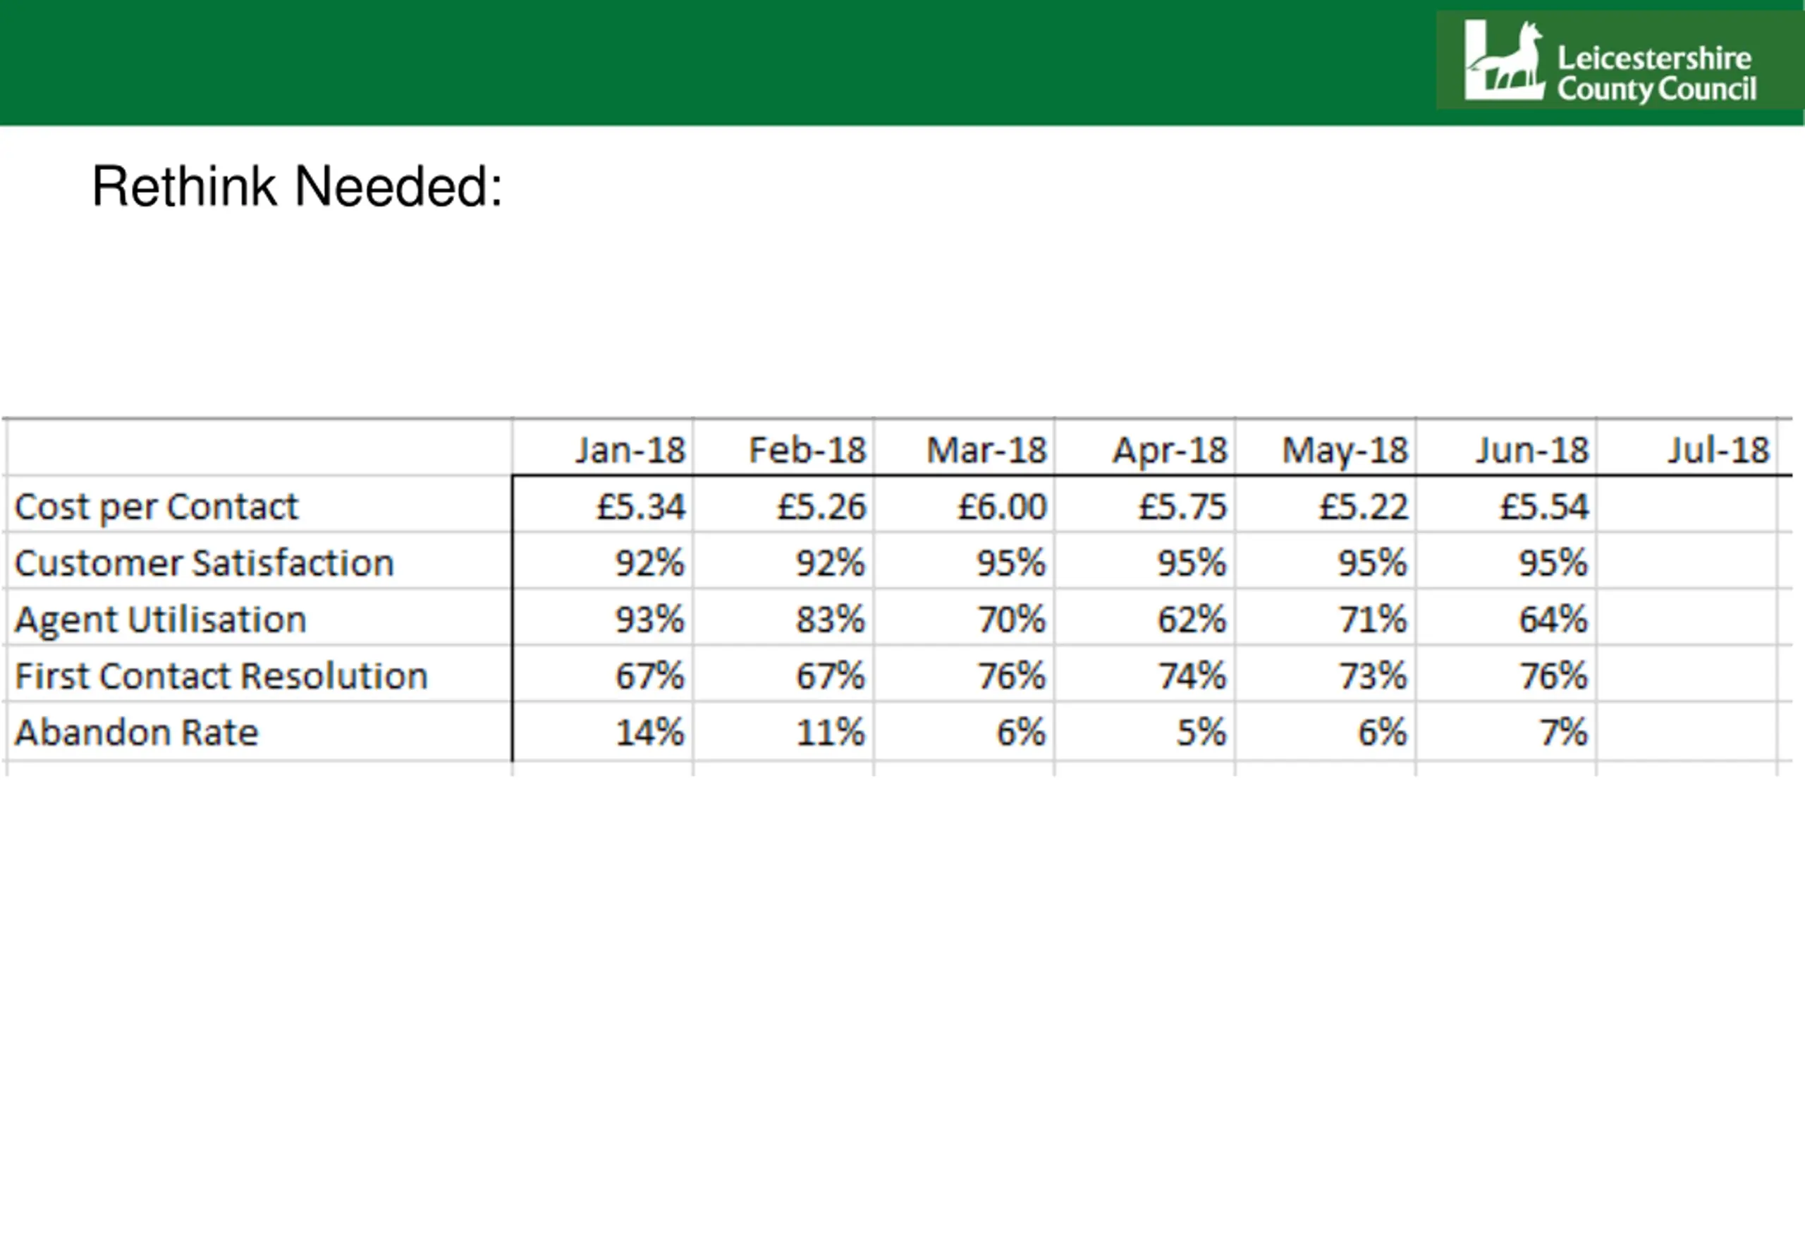
Task: Click the Leicestershire County Council text
Action: (1656, 73)
